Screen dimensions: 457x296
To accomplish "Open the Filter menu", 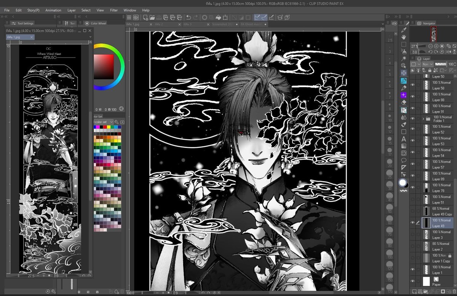I will pos(114,10).
